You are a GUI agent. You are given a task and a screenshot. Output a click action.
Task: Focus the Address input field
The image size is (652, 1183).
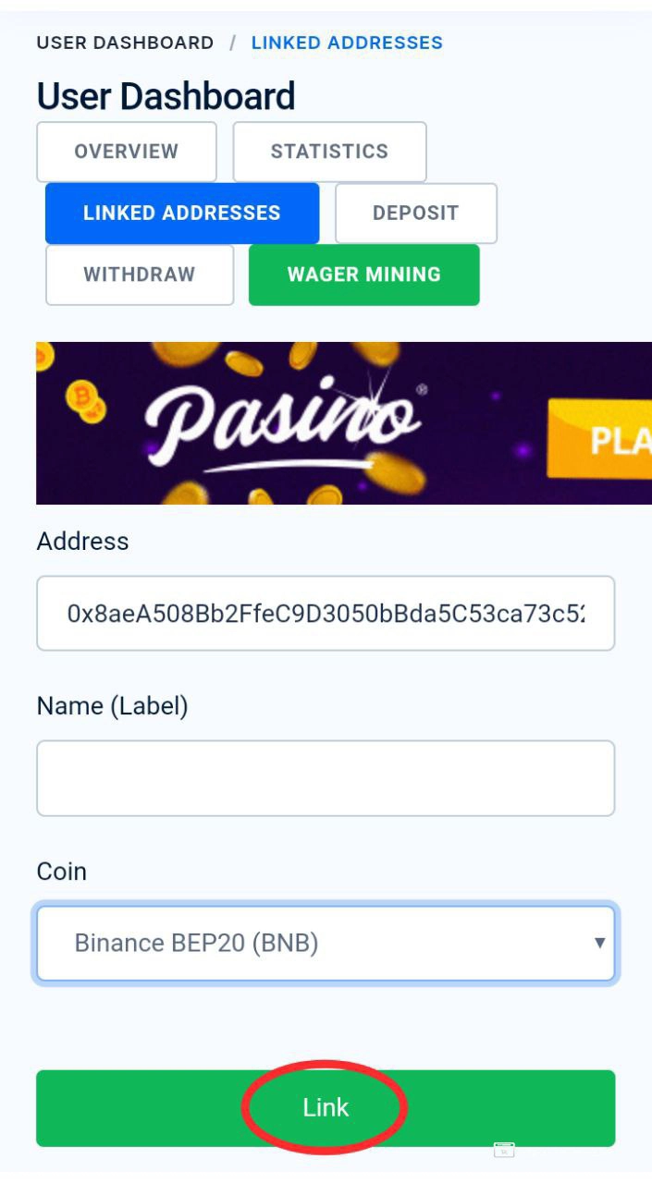[x=326, y=613]
